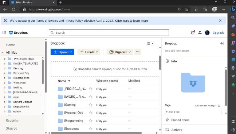Expand Camera Uploads in sidebar tree
Screen dimensions: 236x134
(x=5, y=102)
